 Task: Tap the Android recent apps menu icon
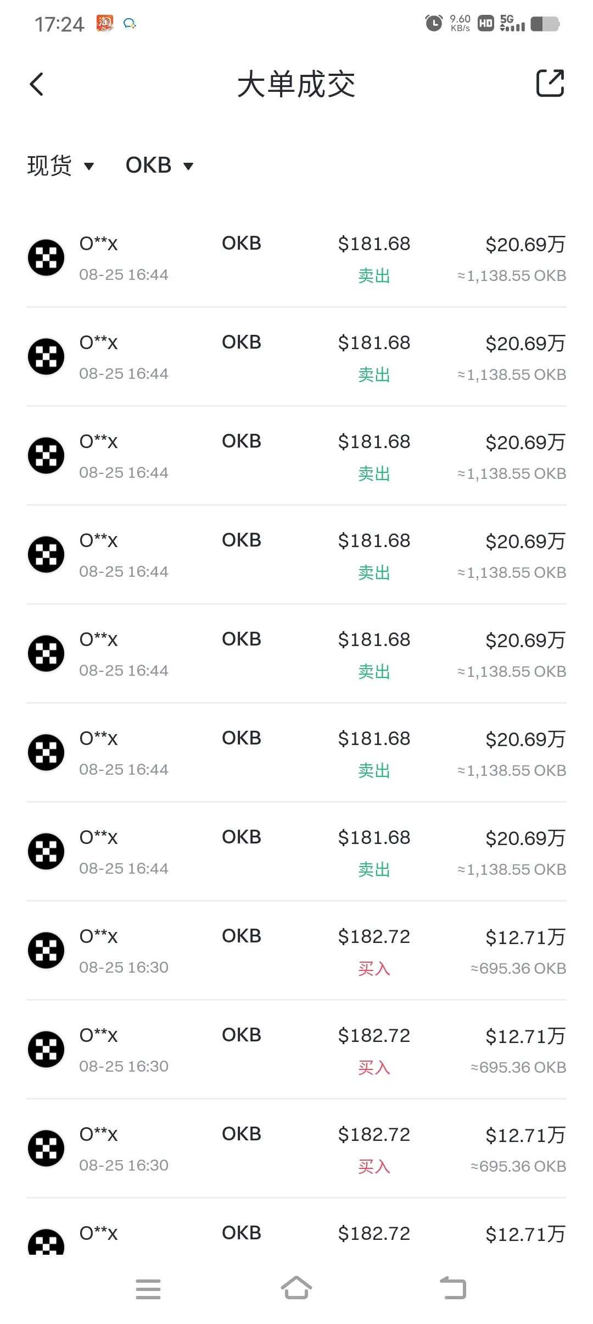(x=148, y=1289)
